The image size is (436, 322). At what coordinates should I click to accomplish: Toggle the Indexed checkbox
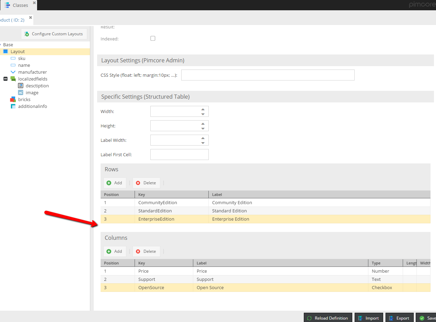pyautogui.click(x=153, y=38)
